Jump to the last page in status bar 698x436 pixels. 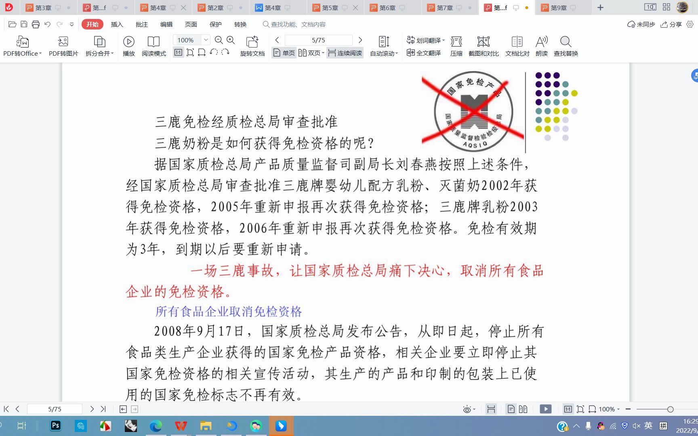[x=103, y=409]
